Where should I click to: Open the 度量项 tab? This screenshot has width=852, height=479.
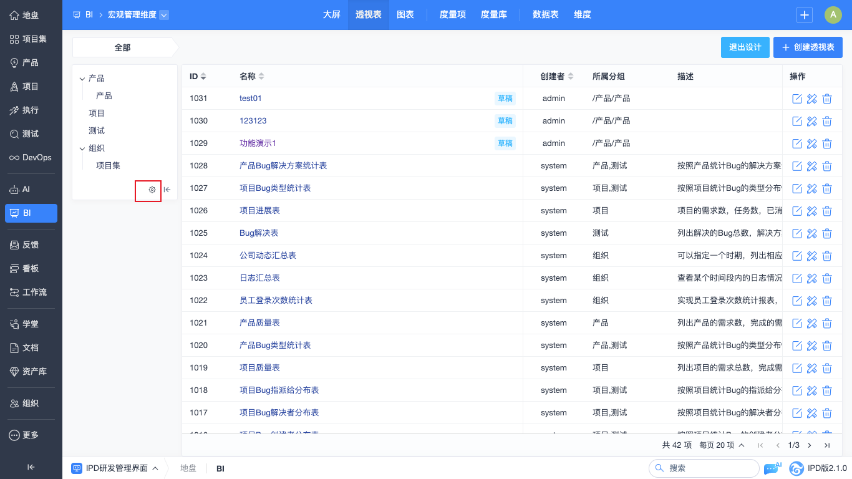(x=453, y=15)
